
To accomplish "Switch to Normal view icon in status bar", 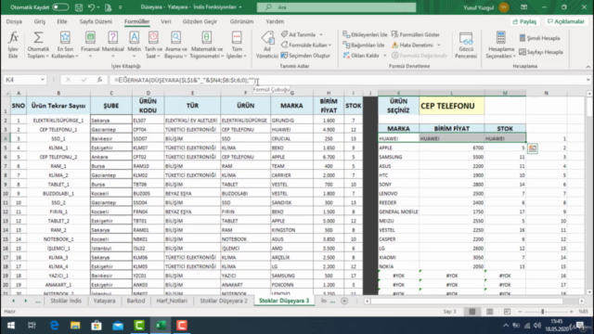I will tap(472, 312).
